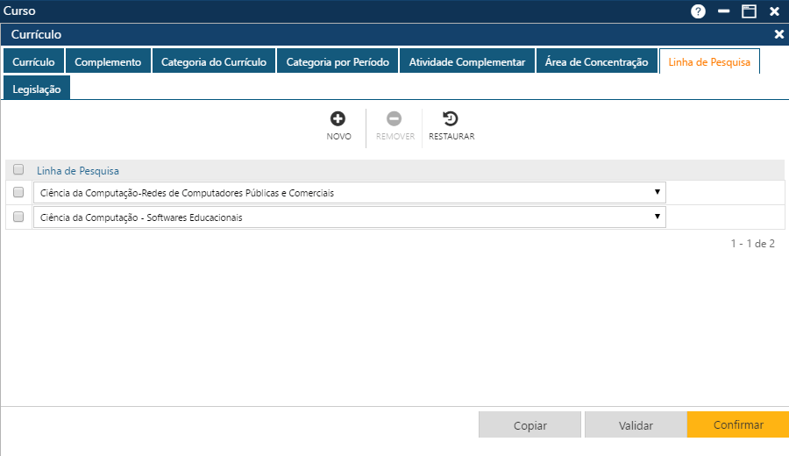Check the Softwares Educacionais row checkbox
This screenshot has height=456, width=789.
point(18,217)
